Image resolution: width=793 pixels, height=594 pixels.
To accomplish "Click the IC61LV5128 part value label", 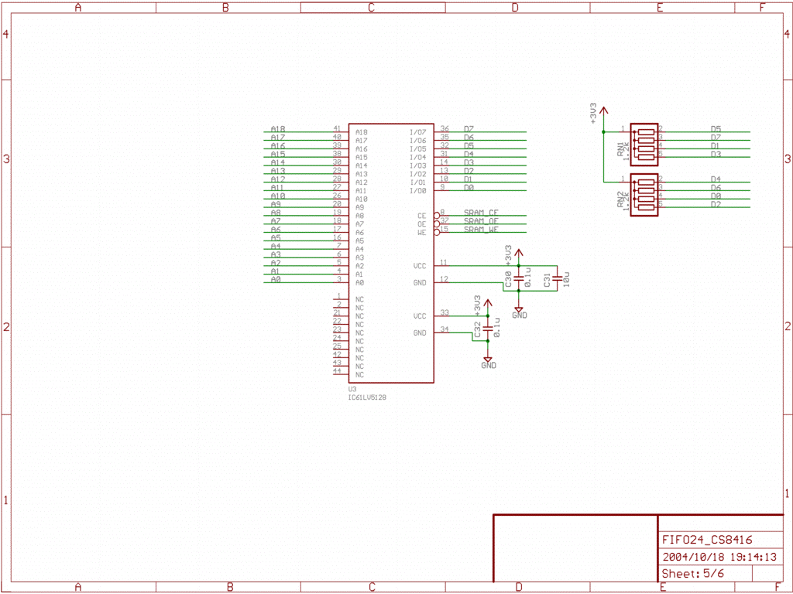I will (x=367, y=398).
